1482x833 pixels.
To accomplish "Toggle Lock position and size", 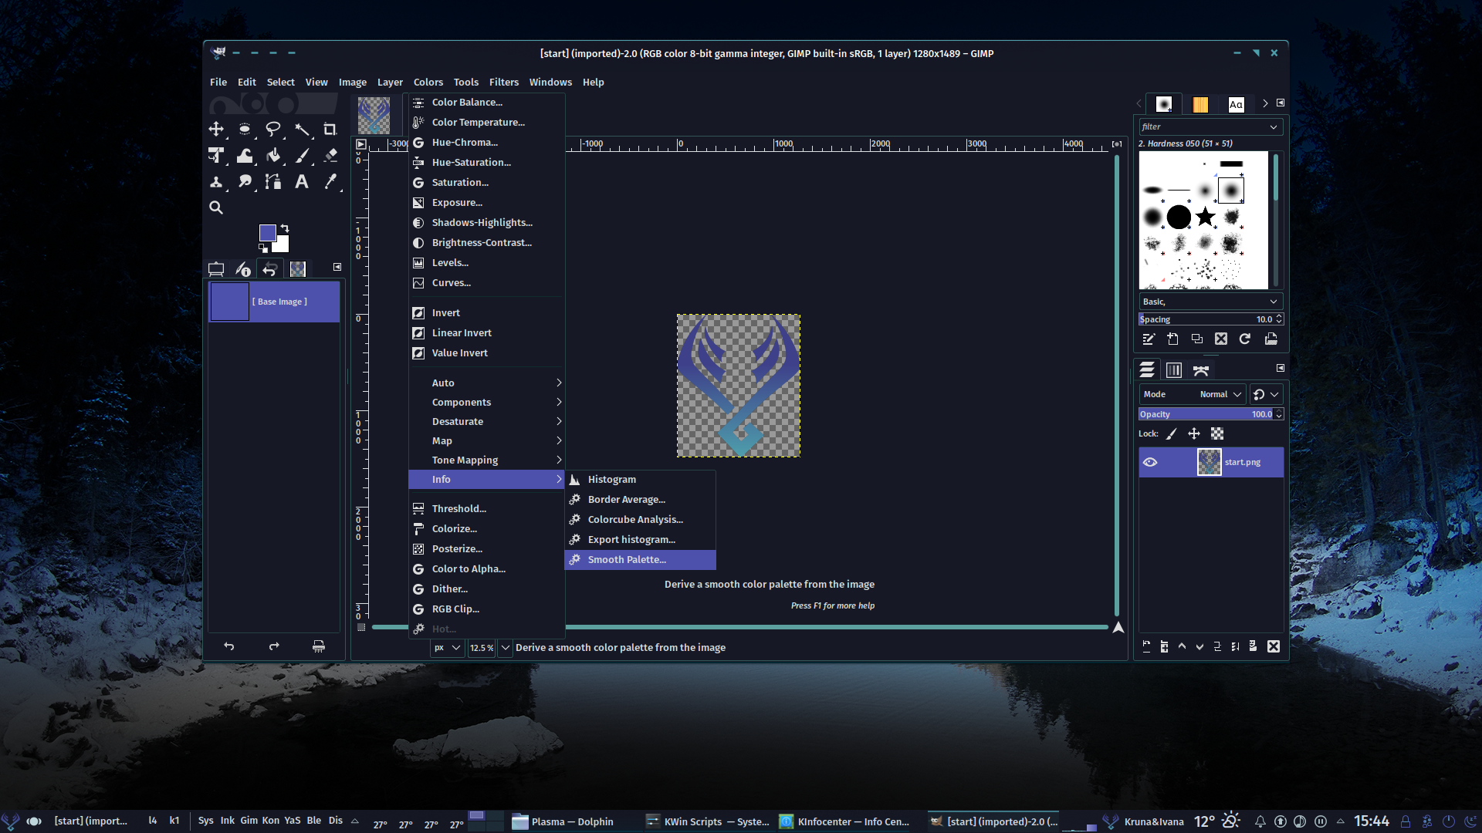I will (1194, 433).
